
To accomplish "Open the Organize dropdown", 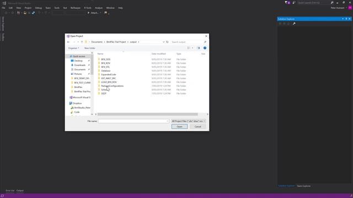I will [73, 48].
